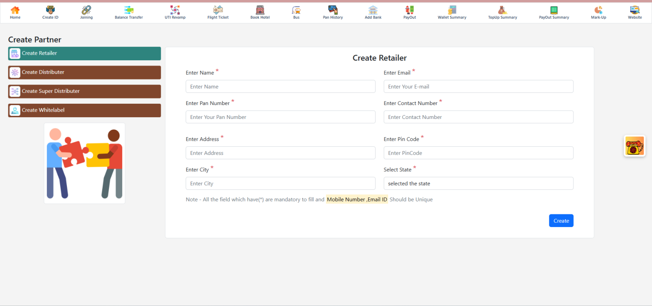Open the UTI Revamp icon
The image size is (652, 306).
pyautogui.click(x=175, y=10)
